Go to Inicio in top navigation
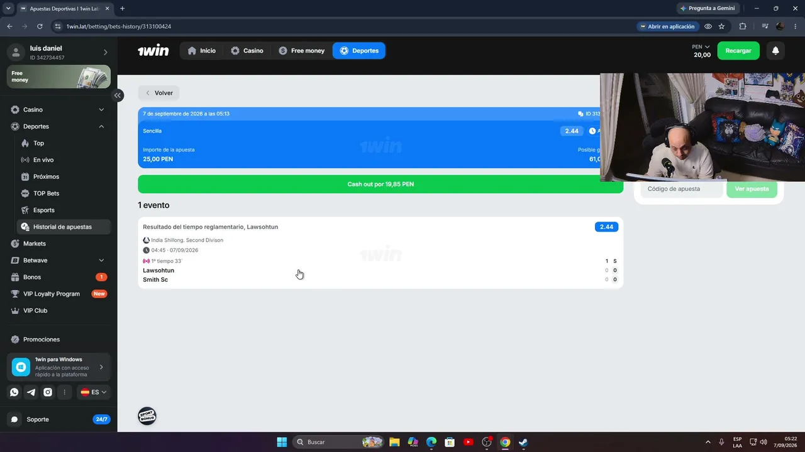 [201, 51]
